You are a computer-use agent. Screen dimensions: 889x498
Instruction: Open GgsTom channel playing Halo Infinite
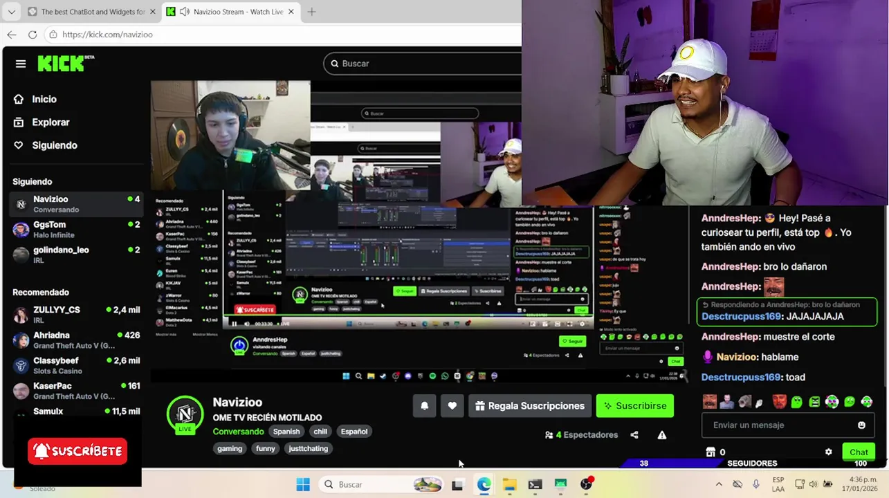[76, 230]
